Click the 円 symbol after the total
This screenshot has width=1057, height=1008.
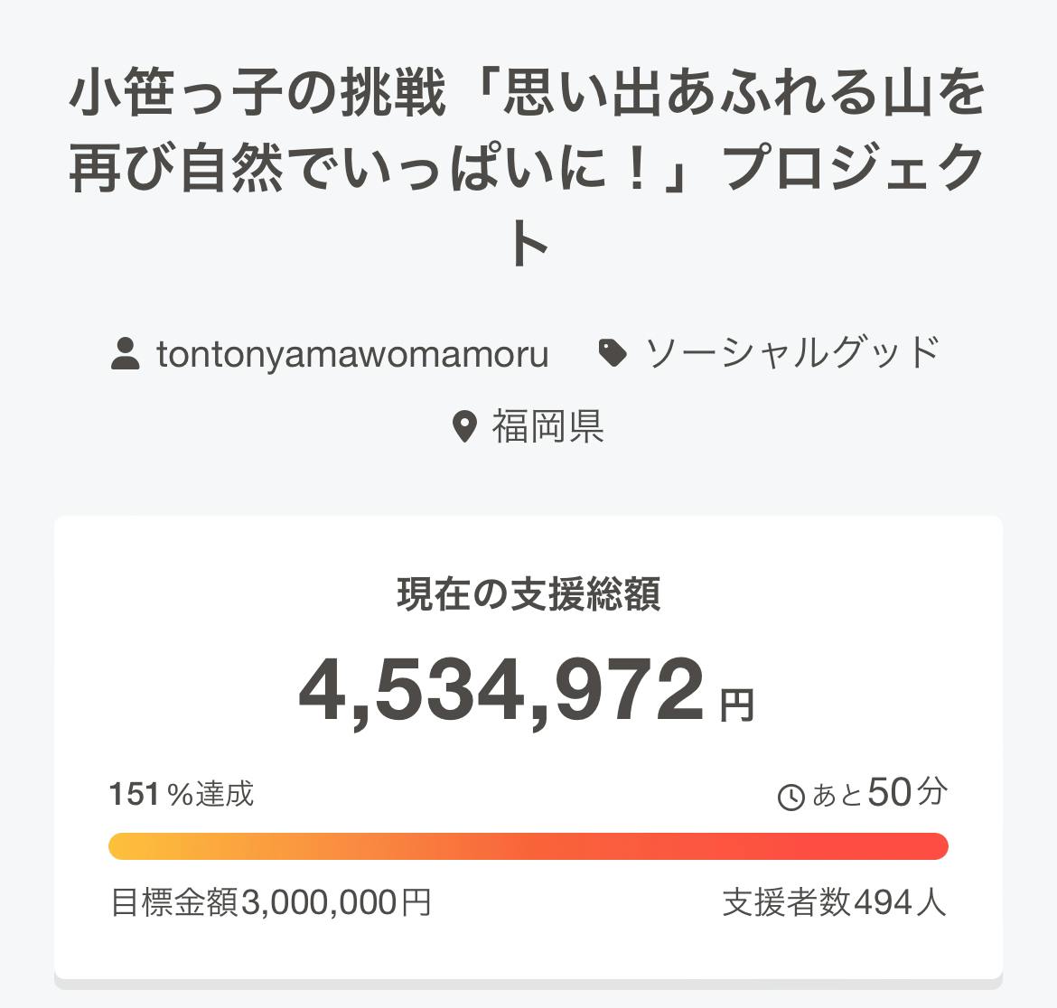click(x=736, y=705)
